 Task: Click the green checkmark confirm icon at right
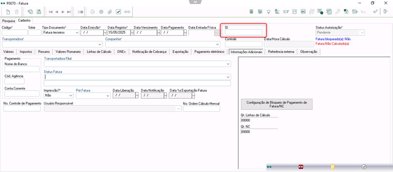point(375,12)
